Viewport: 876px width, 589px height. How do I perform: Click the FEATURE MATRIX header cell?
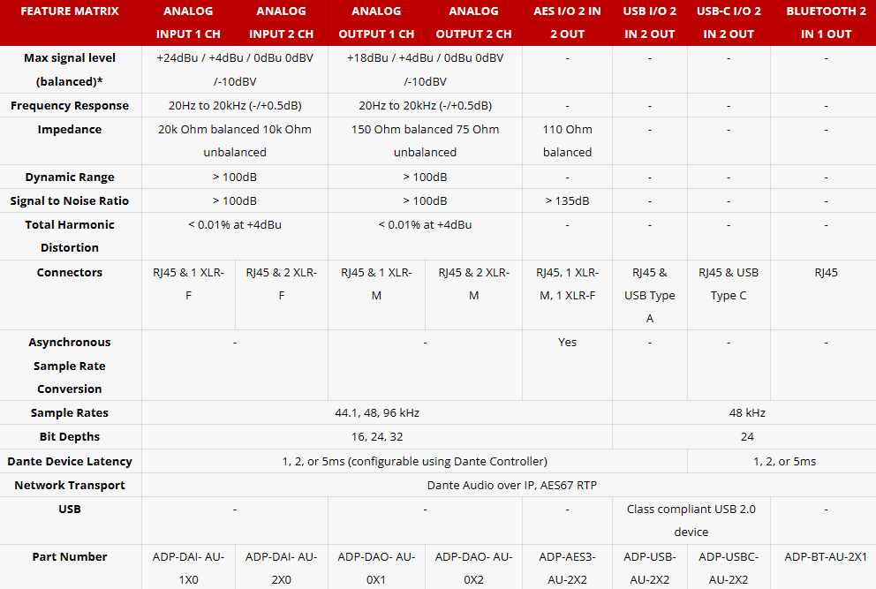click(x=70, y=11)
